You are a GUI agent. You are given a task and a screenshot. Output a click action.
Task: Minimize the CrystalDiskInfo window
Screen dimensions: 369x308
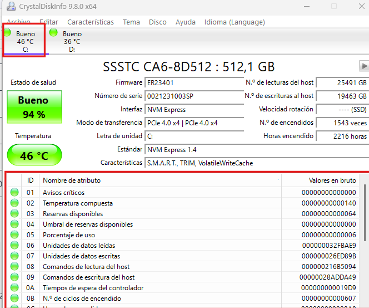(x=307, y=6)
